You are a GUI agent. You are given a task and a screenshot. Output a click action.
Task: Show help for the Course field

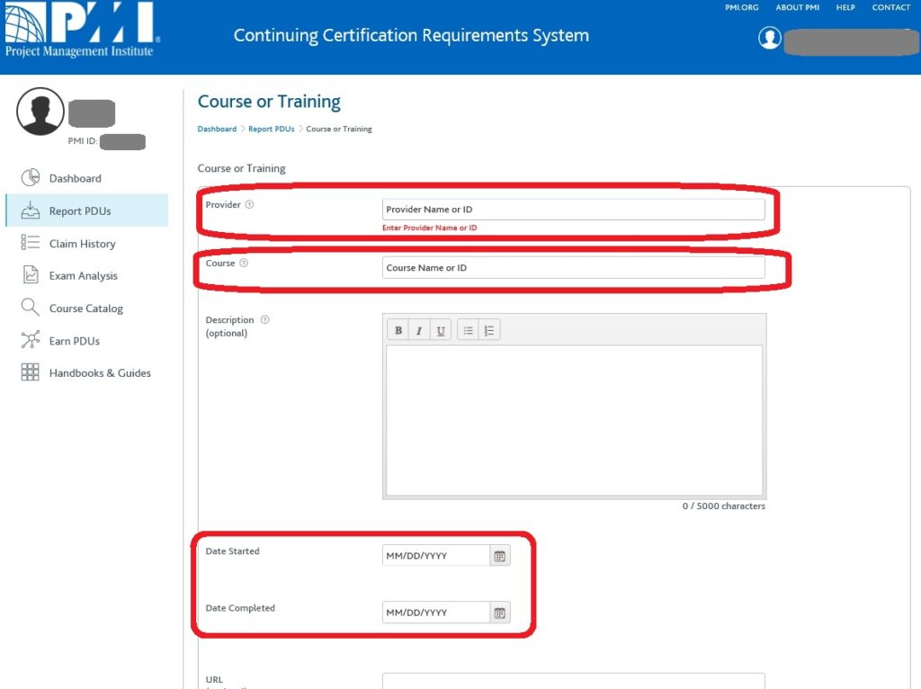tap(244, 264)
